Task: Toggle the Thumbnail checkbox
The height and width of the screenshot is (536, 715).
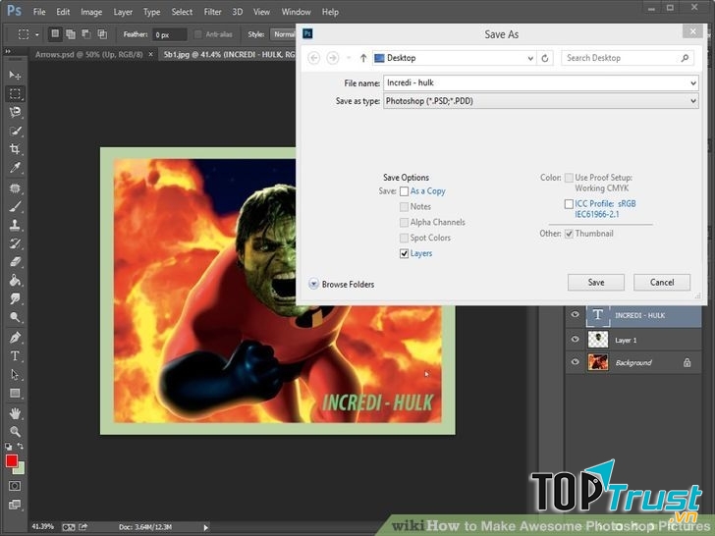Action: tap(569, 234)
